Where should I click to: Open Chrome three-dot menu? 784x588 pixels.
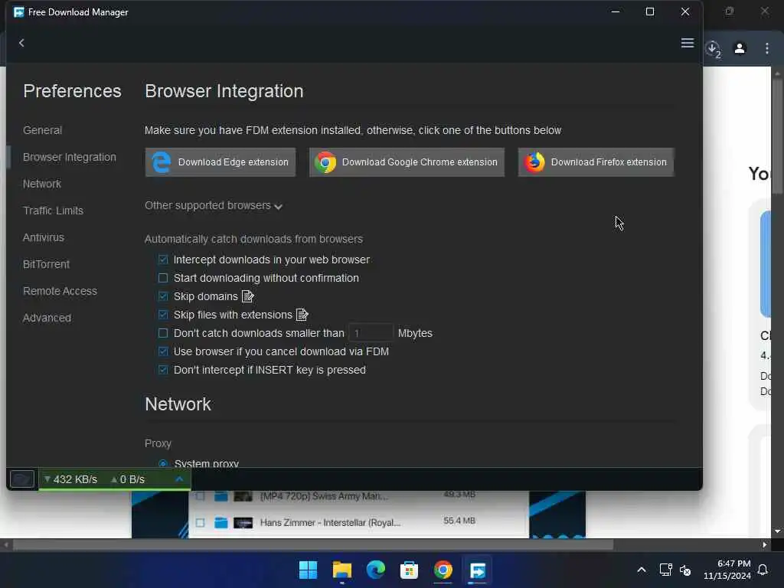tap(766, 48)
